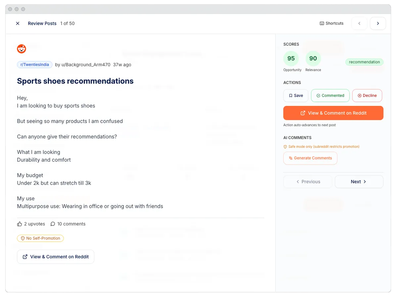Advance posts with the right chevron arrow
Image resolution: width=397 pixels, height=298 pixels.
click(x=378, y=23)
